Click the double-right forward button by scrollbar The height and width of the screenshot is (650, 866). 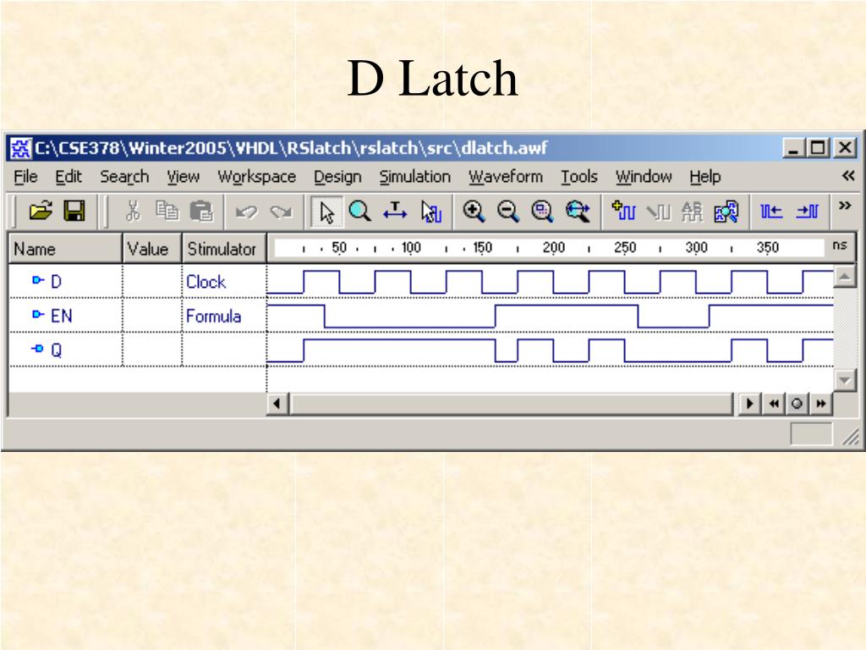821,404
